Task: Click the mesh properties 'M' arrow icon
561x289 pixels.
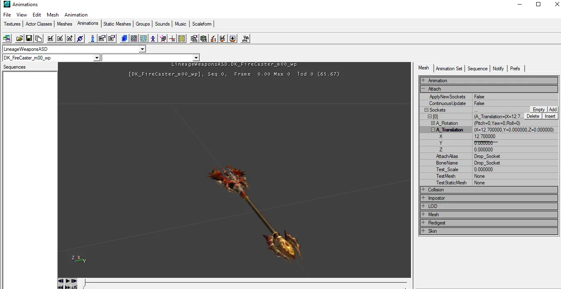Action: point(102,38)
